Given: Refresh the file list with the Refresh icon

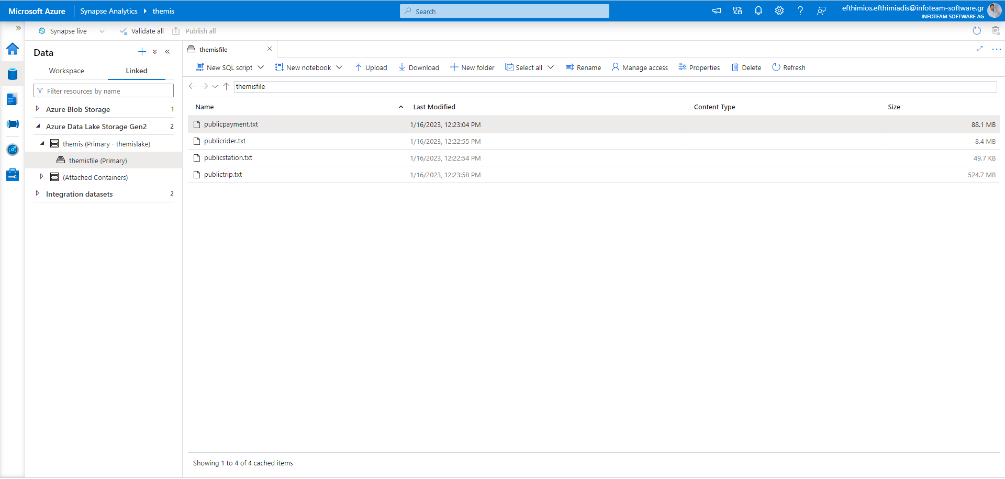Looking at the screenshot, I should (788, 67).
